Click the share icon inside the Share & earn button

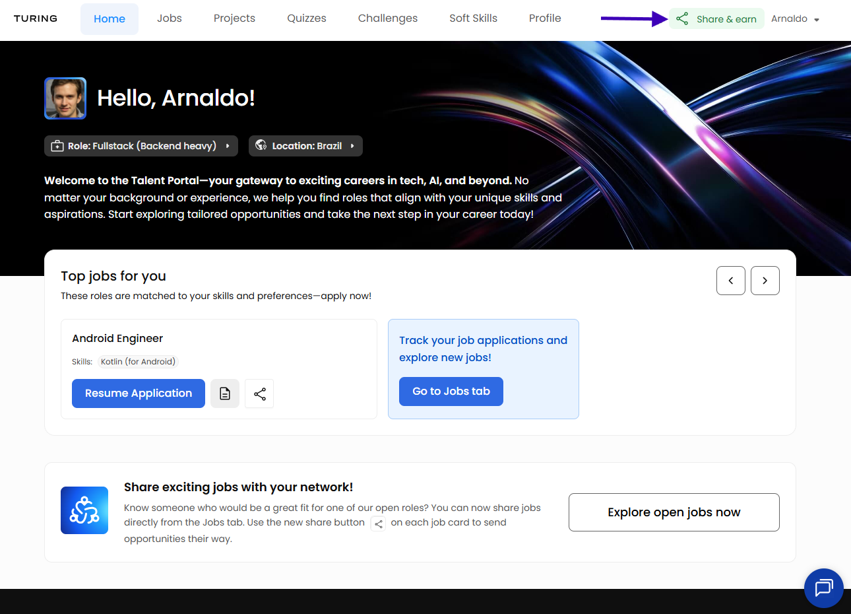(x=681, y=18)
